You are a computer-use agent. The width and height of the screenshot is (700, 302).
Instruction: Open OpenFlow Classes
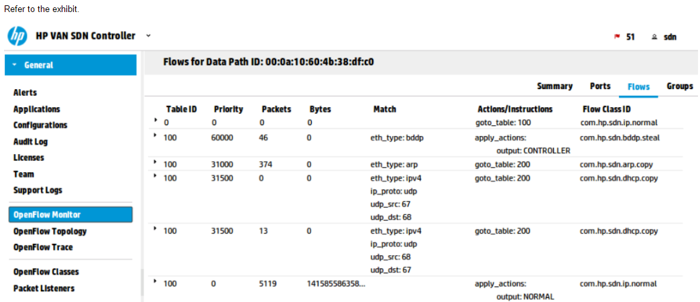(46, 272)
